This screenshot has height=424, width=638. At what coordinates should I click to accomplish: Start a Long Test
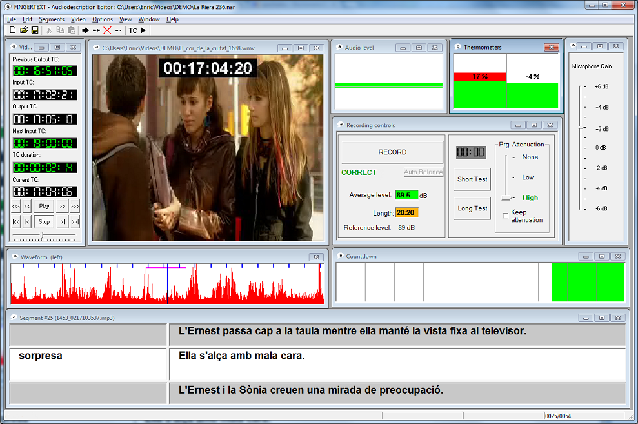pyautogui.click(x=472, y=208)
